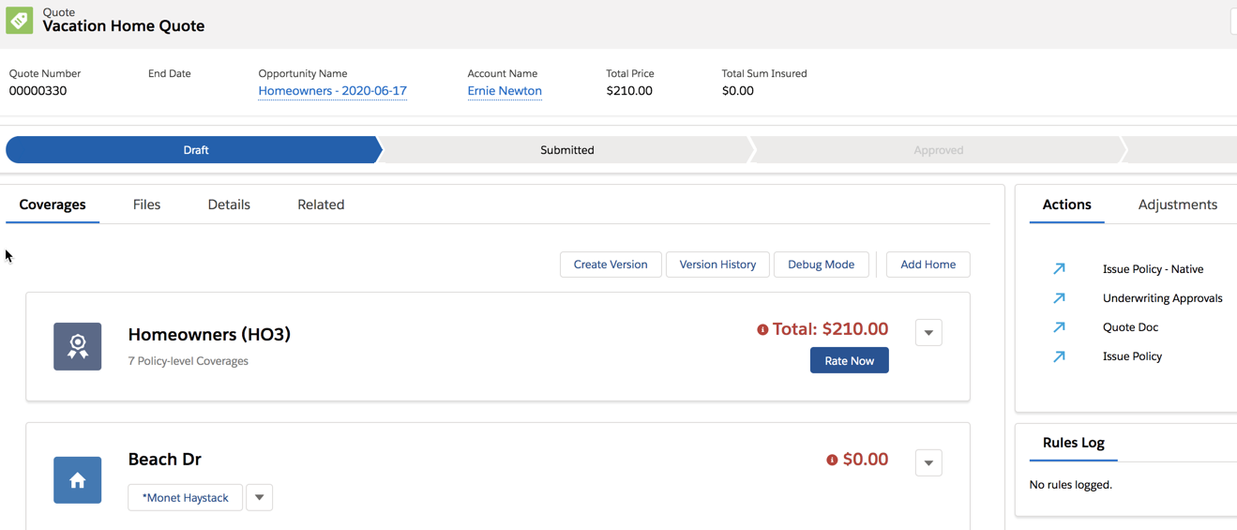1237x530 pixels.
Task: Click arrow icon next to Issue Policy
Action: (x=1059, y=356)
